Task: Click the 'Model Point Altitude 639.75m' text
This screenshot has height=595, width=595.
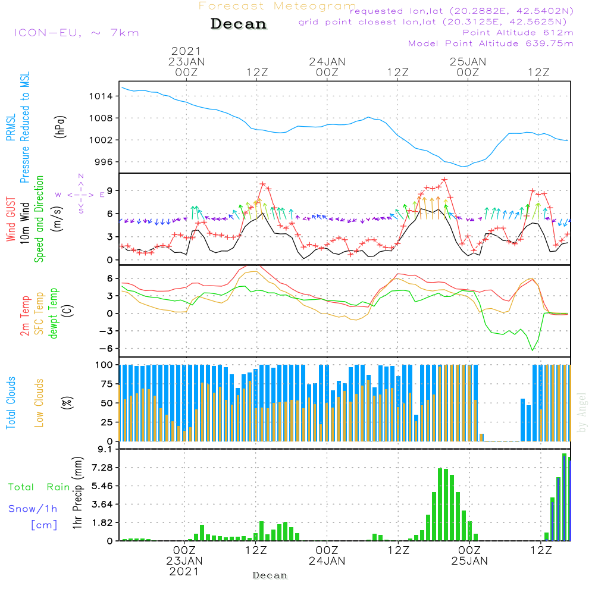Action: pos(491,43)
